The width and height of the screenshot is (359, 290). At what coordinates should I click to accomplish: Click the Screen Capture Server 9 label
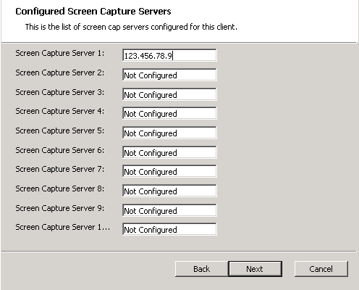tap(60, 208)
